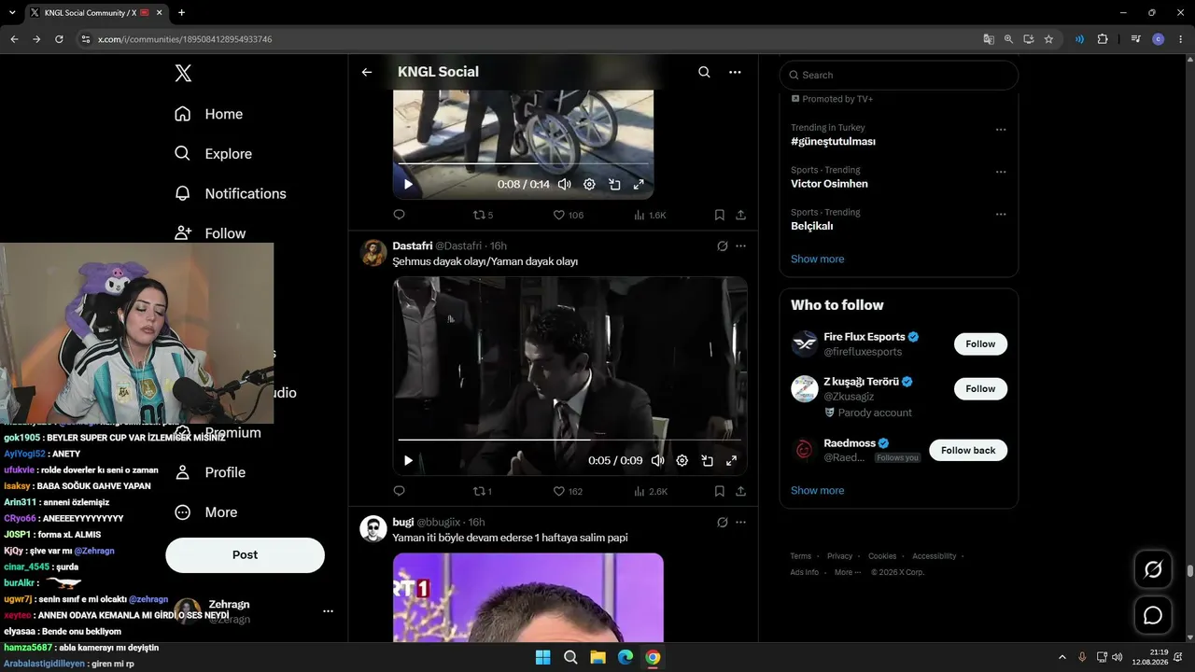The image size is (1195, 672).
Task: Click the right sidebar Search field
Action: pos(898,75)
